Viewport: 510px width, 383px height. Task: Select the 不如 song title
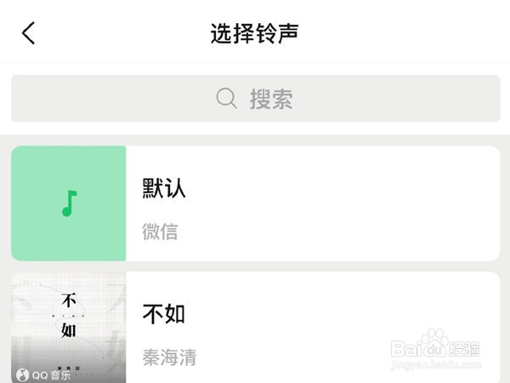pyautogui.click(x=164, y=314)
